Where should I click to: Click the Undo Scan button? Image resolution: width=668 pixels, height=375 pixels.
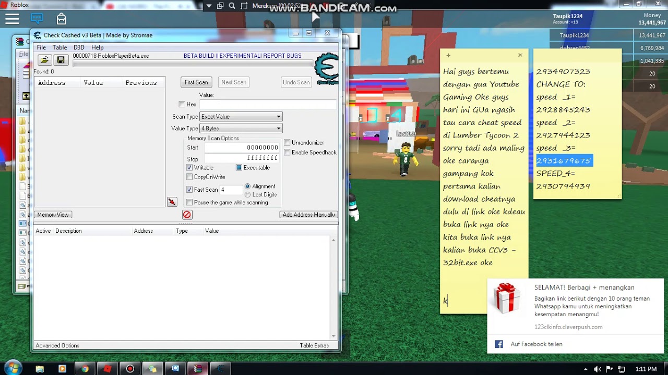point(296,82)
